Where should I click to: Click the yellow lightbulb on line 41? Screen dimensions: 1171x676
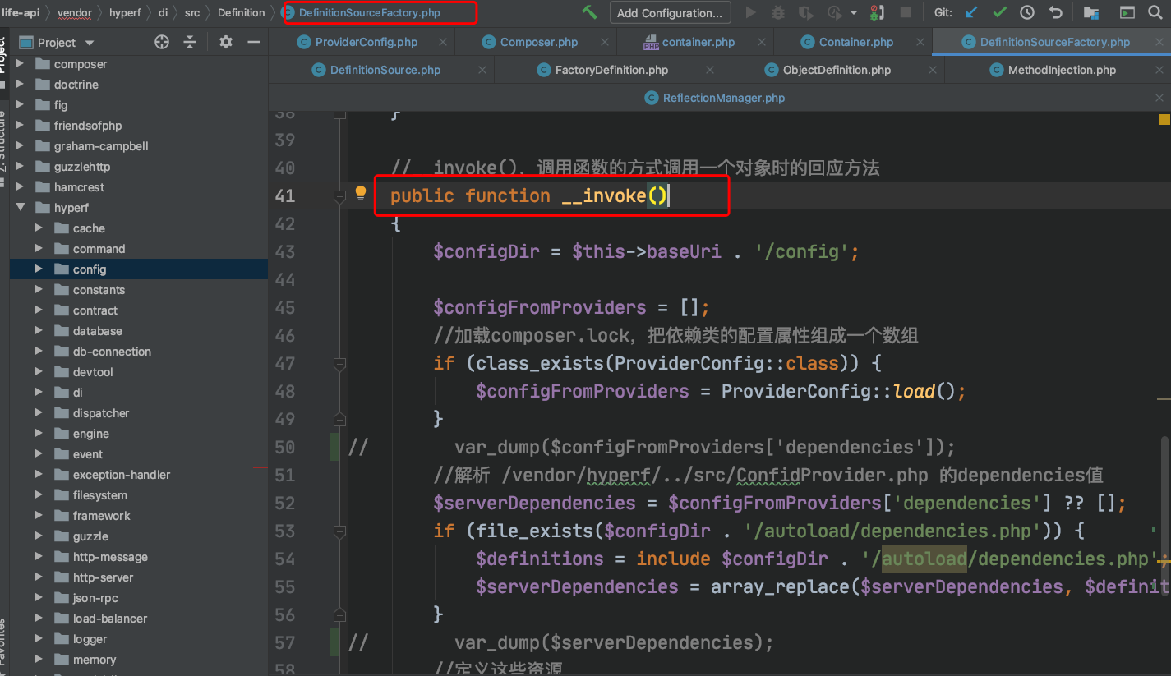click(x=360, y=194)
